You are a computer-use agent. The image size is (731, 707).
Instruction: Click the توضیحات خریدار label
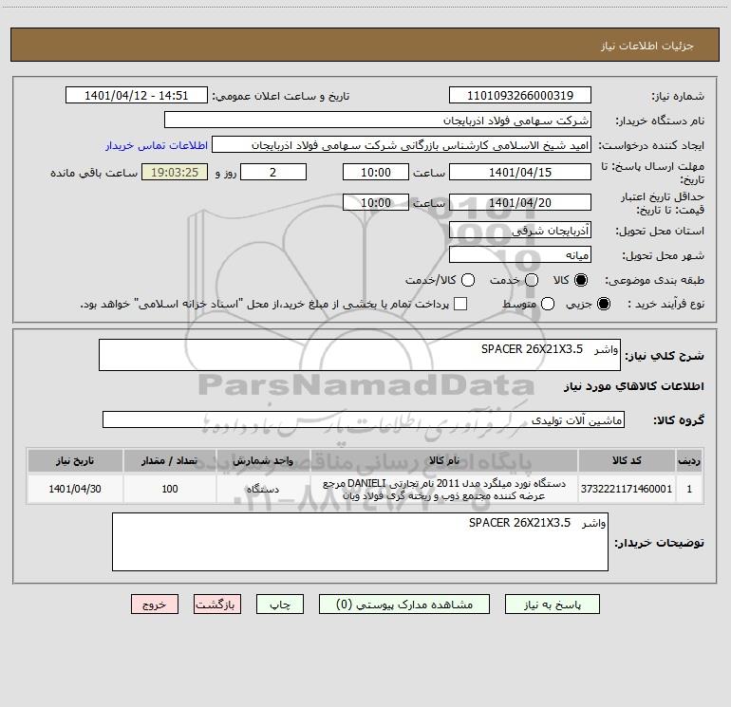[659, 543]
